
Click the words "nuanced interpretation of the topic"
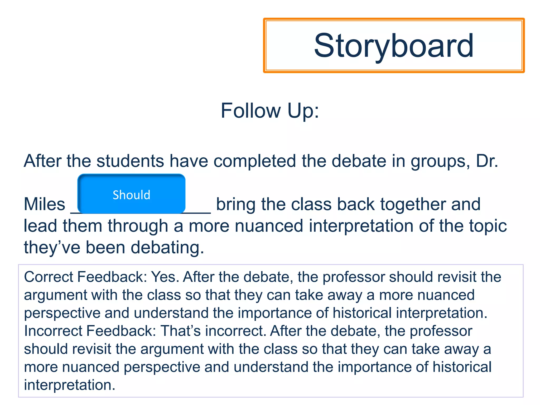[370, 226]
